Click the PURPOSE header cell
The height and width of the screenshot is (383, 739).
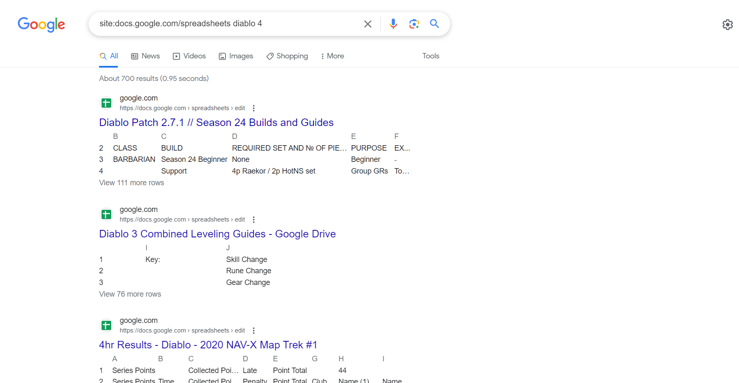coord(369,148)
